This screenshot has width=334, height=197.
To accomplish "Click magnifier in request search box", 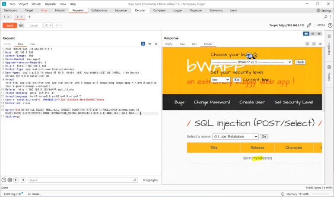I will [x=135, y=180].
